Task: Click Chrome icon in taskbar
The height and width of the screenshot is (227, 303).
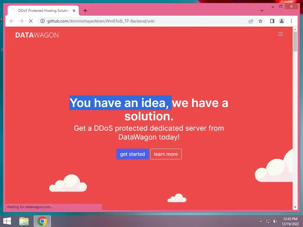Action: (x=42, y=221)
